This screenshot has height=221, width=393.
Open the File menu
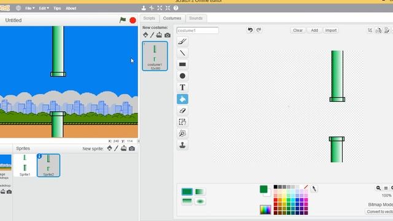click(30, 8)
